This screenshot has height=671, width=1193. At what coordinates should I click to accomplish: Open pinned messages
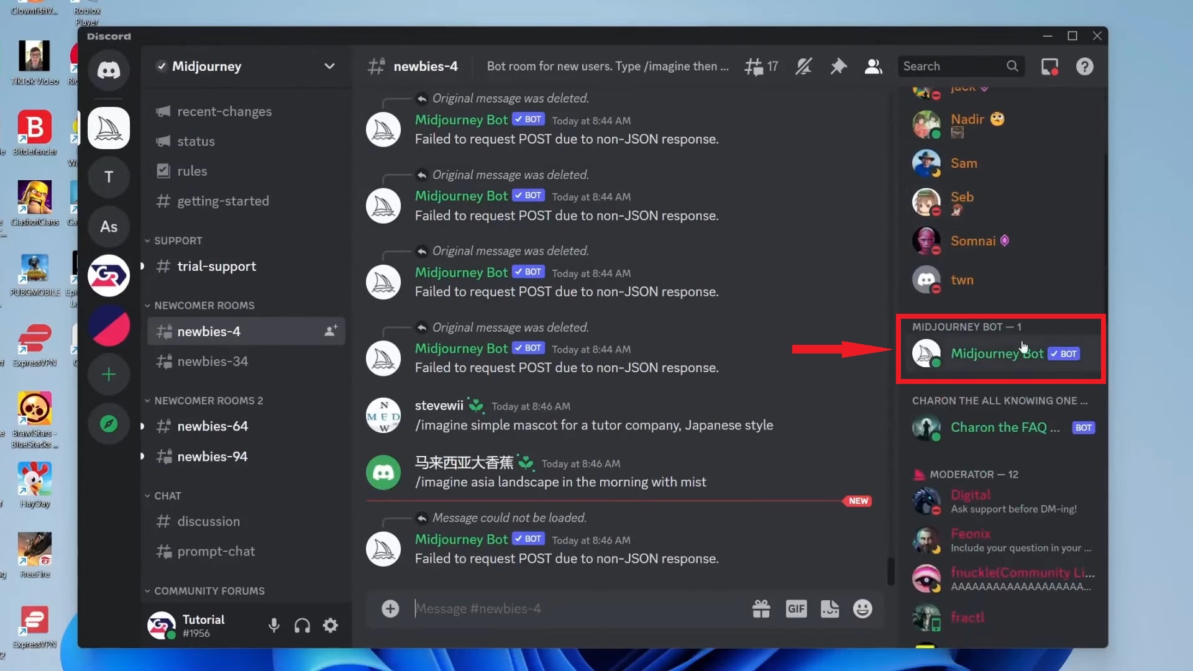point(838,66)
